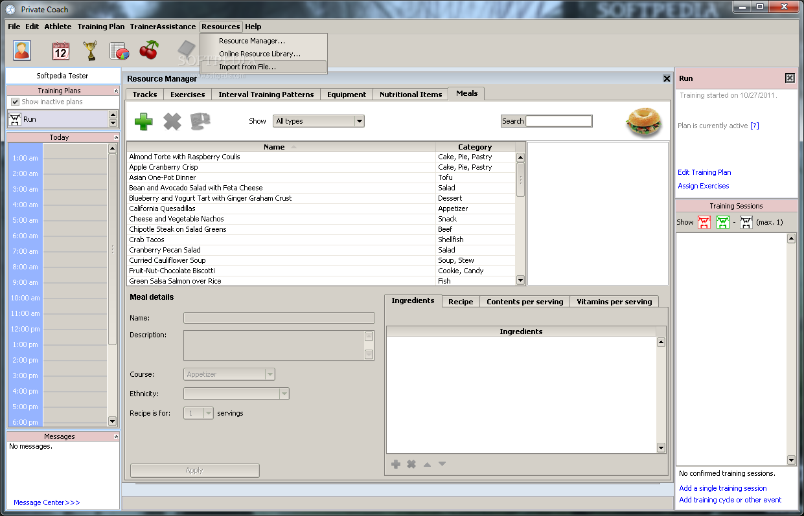
Task: Click the grey export meal icon
Action: (200, 121)
